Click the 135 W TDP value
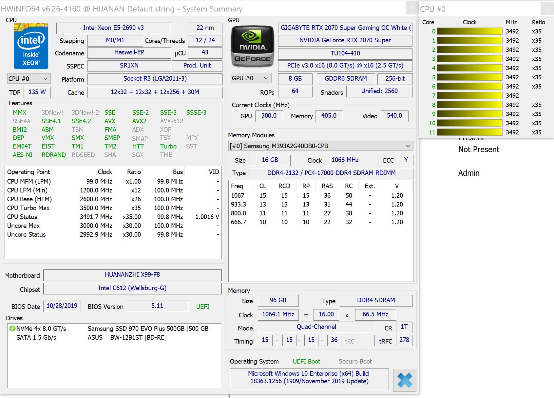Viewport: 554px width, 398px height. point(37,92)
